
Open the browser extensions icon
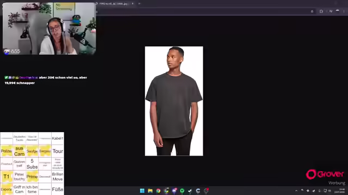[321, 11]
